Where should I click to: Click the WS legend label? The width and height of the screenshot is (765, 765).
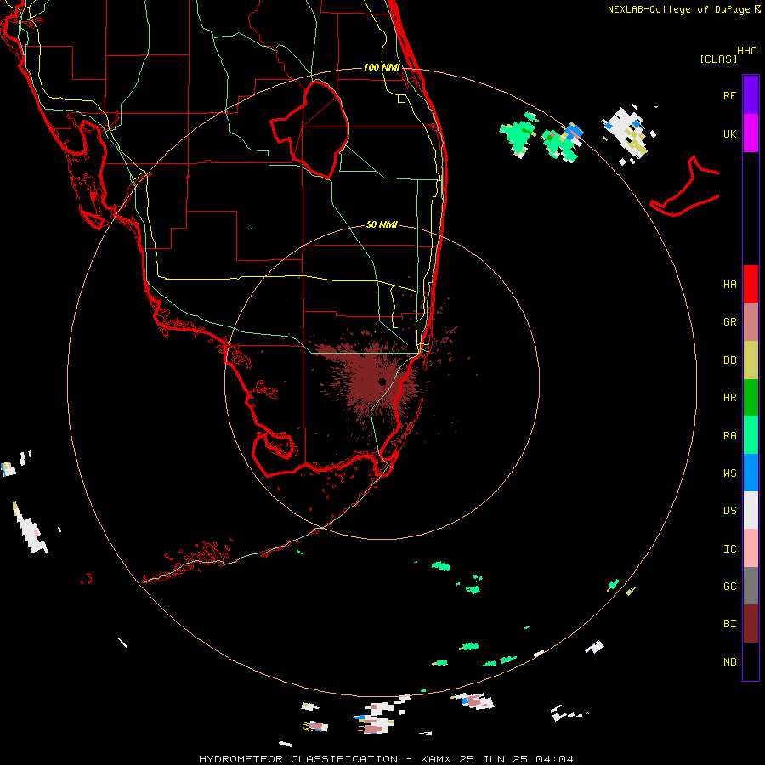coord(729,473)
